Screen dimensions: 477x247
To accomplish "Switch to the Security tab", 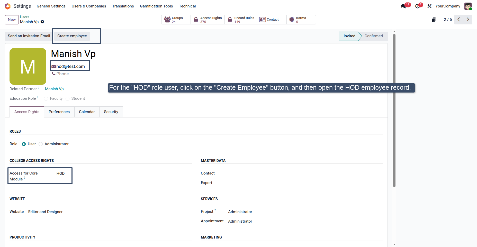I will (x=111, y=112).
